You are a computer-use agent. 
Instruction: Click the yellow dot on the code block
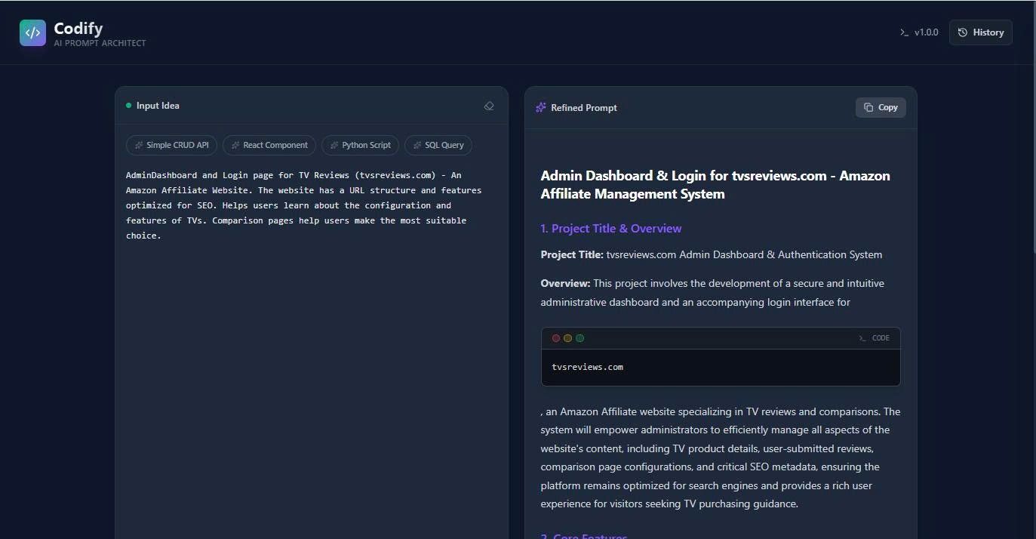568,338
